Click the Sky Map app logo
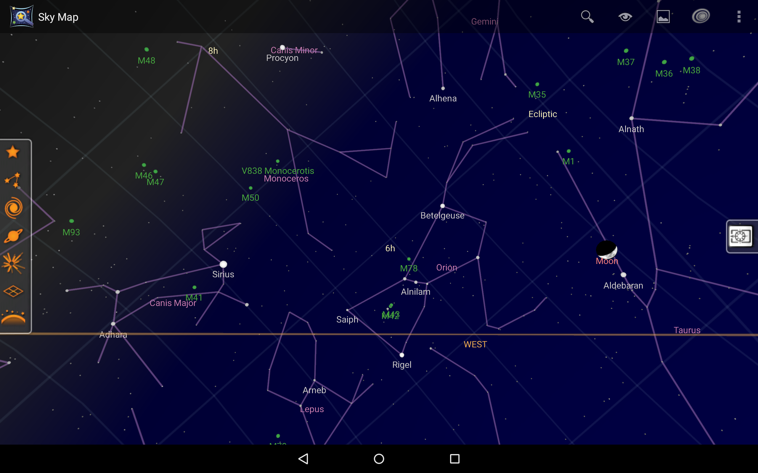758x473 pixels. click(21, 17)
